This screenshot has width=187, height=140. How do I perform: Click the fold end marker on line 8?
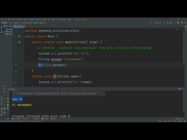pyautogui.click(x=24, y=71)
